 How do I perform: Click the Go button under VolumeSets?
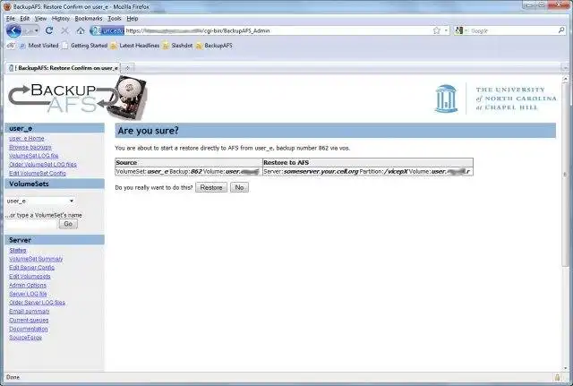click(68, 224)
